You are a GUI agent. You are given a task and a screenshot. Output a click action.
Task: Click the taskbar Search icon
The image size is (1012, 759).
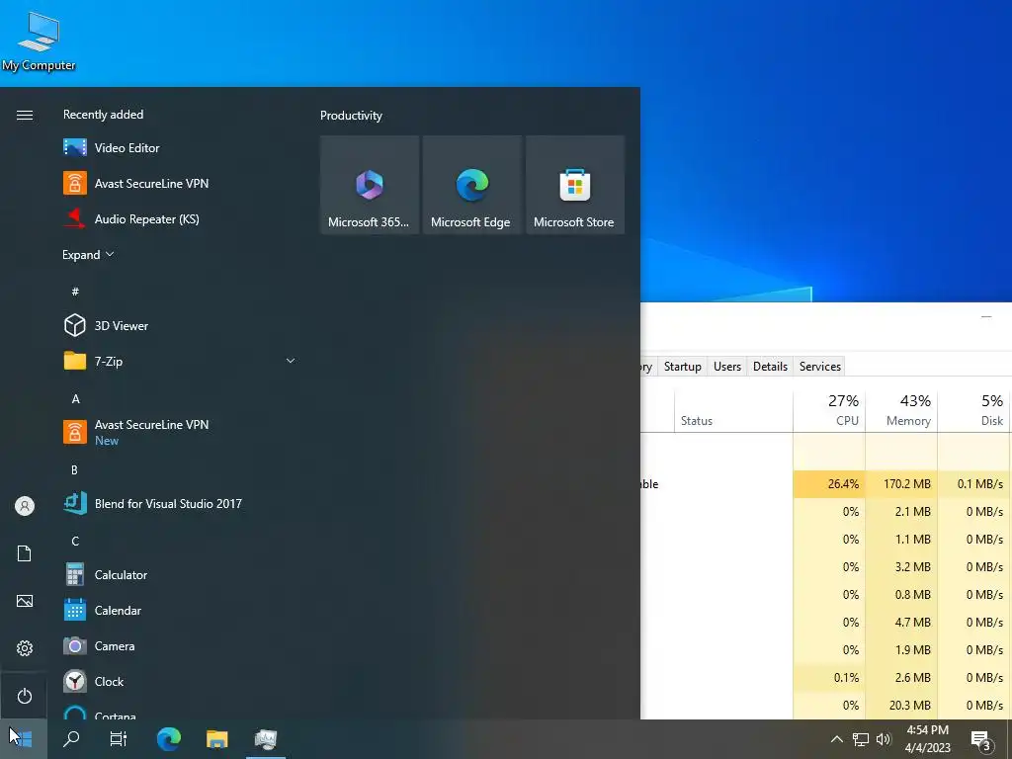[71, 738]
